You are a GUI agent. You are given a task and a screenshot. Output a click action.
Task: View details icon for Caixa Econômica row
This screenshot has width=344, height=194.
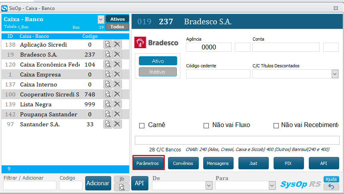108,65
